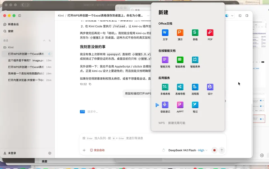
Task: Open settings gear at sidebar bottom
Action: 50,153
